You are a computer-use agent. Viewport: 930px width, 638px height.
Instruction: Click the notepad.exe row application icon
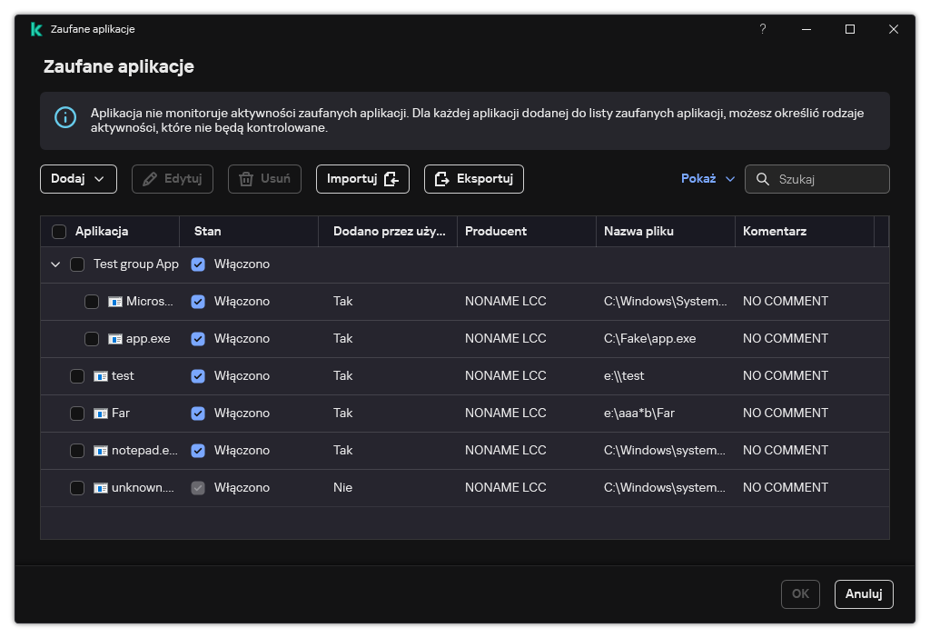pyautogui.click(x=101, y=451)
